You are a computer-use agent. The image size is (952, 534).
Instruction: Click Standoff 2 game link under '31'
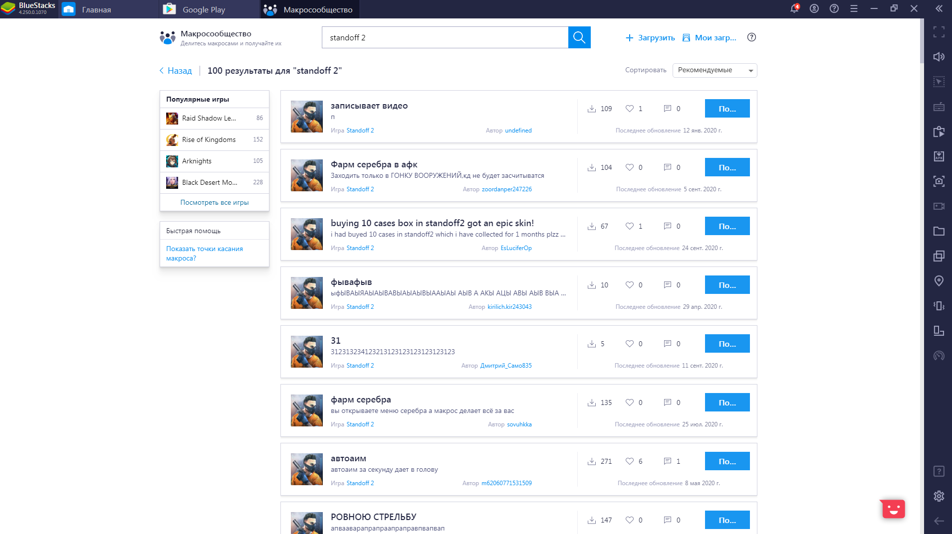[x=360, y=366]
